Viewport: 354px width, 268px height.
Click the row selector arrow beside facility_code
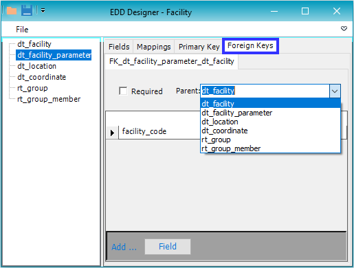[112, 133]
